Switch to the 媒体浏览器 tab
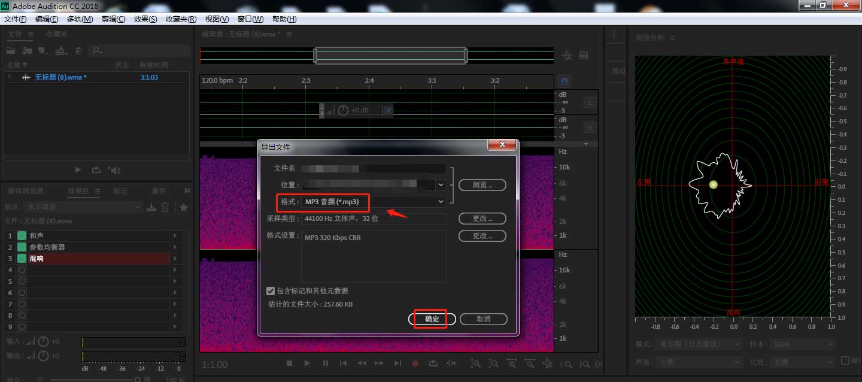862x382 pixels. click(x=24, y=192)
